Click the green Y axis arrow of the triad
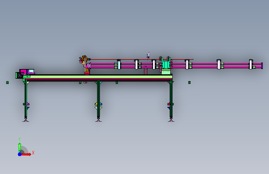The image size is (269, 174). click(20, 147)
